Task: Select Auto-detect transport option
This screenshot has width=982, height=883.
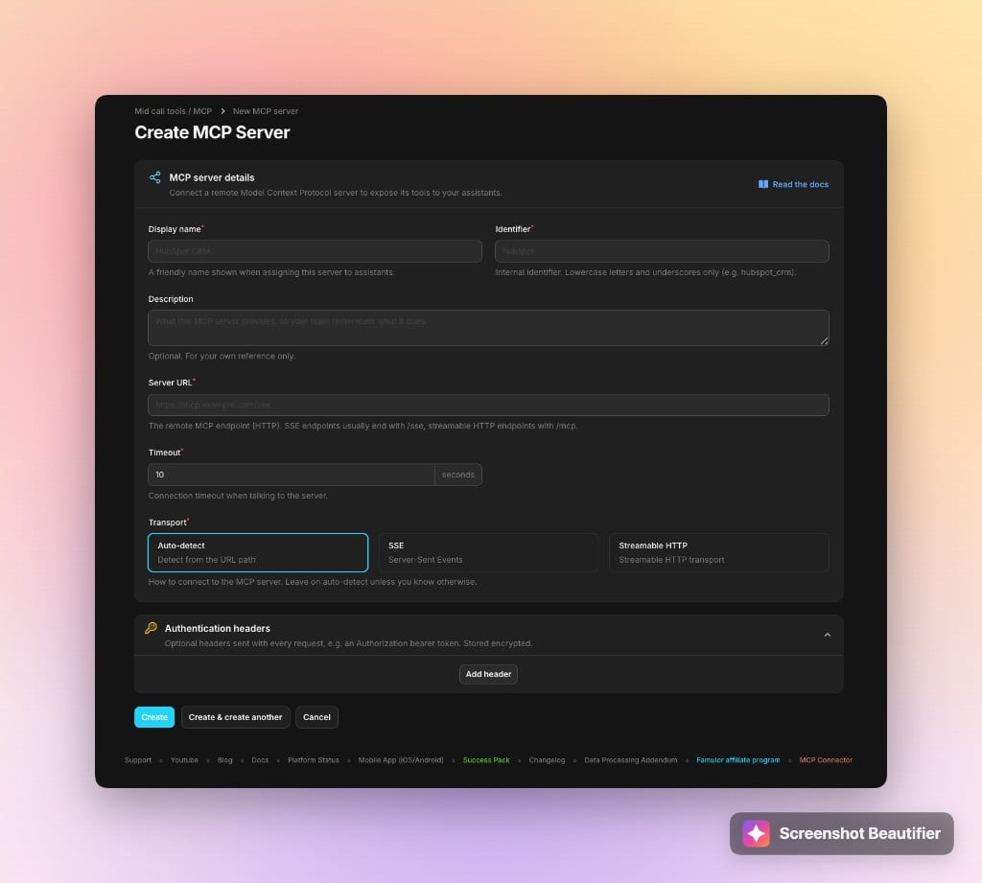Action: [x=258, y=552]
